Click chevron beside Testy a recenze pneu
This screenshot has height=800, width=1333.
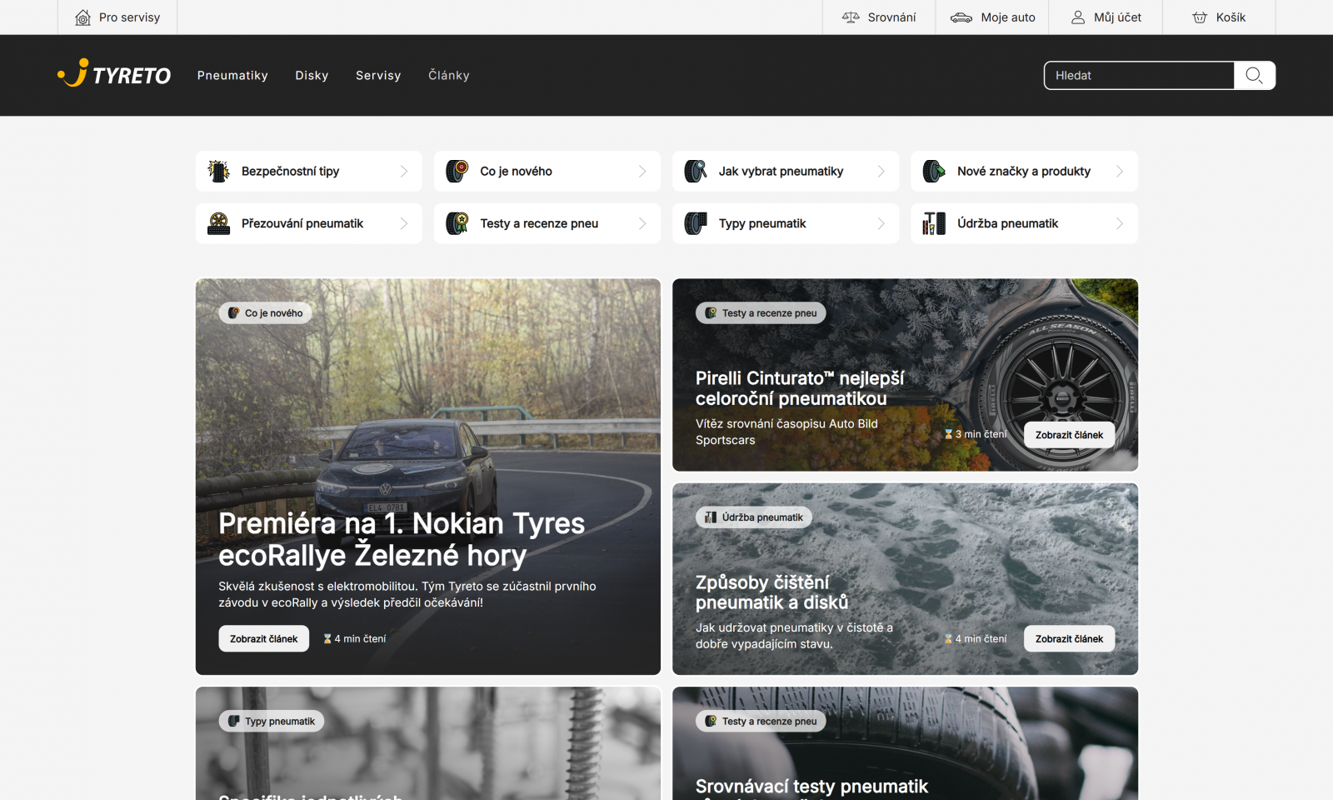click(x=642, y=223)
